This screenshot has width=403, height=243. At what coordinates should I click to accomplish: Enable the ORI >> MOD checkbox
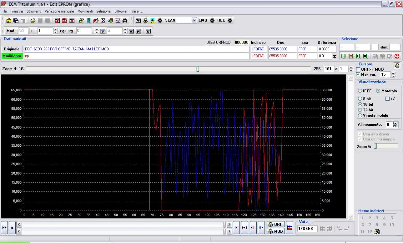358,69
